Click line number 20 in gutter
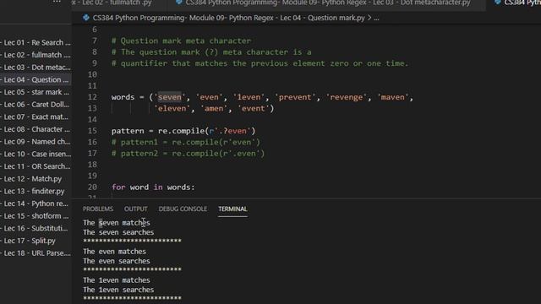 tap(92, 187)
